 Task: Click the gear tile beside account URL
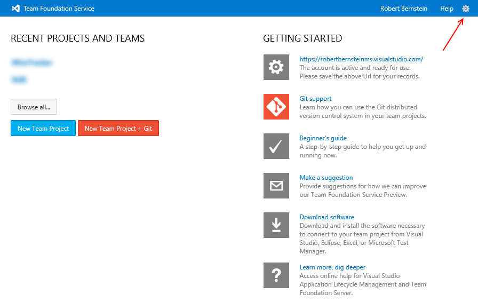[276, 67]
